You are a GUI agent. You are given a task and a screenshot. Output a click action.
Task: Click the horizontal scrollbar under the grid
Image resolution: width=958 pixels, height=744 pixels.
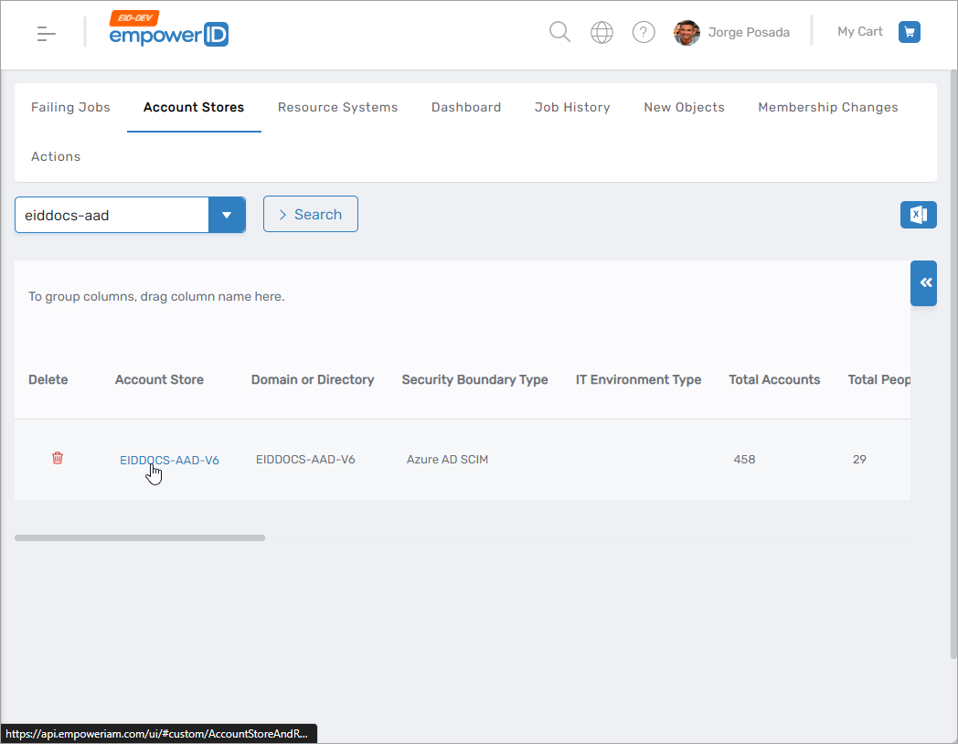(x=140, y=537)
